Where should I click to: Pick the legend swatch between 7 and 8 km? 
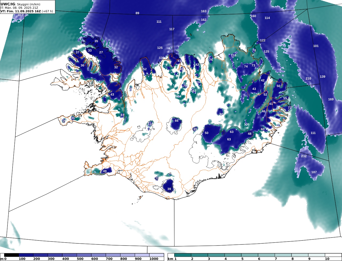pos(283,255)
